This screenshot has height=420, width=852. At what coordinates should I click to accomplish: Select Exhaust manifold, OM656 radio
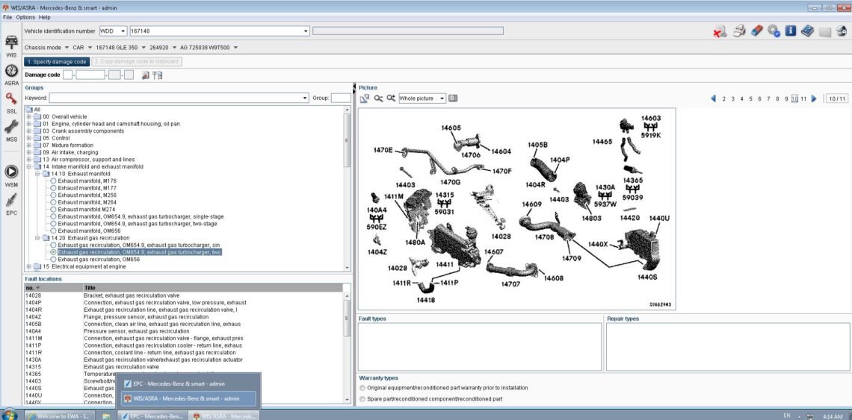(53, 231)
